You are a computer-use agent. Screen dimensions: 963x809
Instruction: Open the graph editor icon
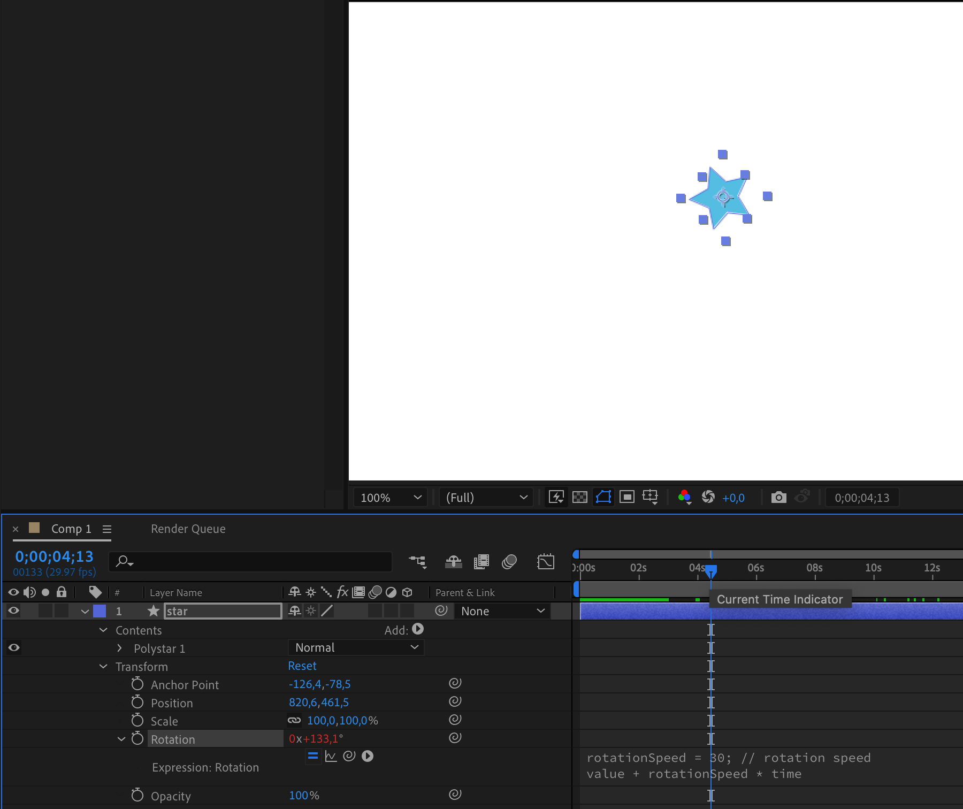tap(545, 562)
